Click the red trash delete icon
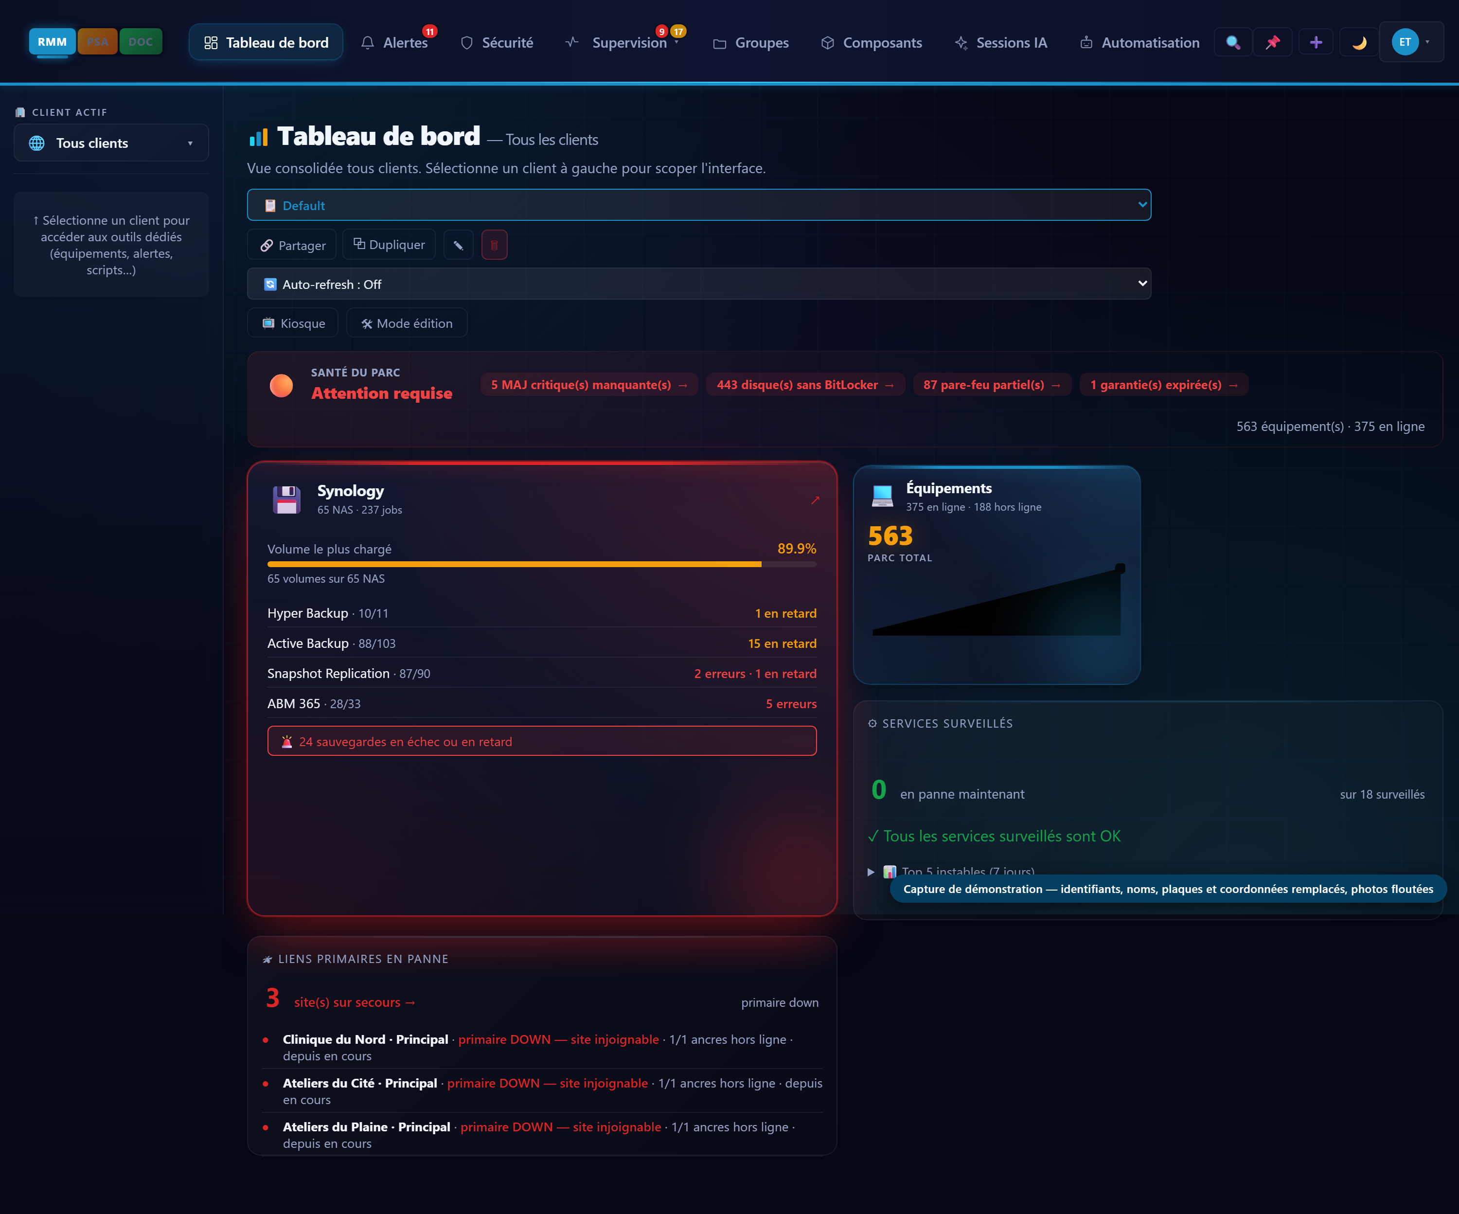The height and width of the screenshot is (1214, 1459). point(495,245)
